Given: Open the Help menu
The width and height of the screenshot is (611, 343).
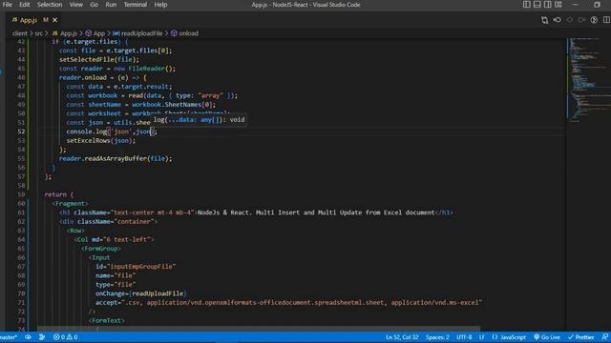Looking at the screenshot, I should click(160, 5).
